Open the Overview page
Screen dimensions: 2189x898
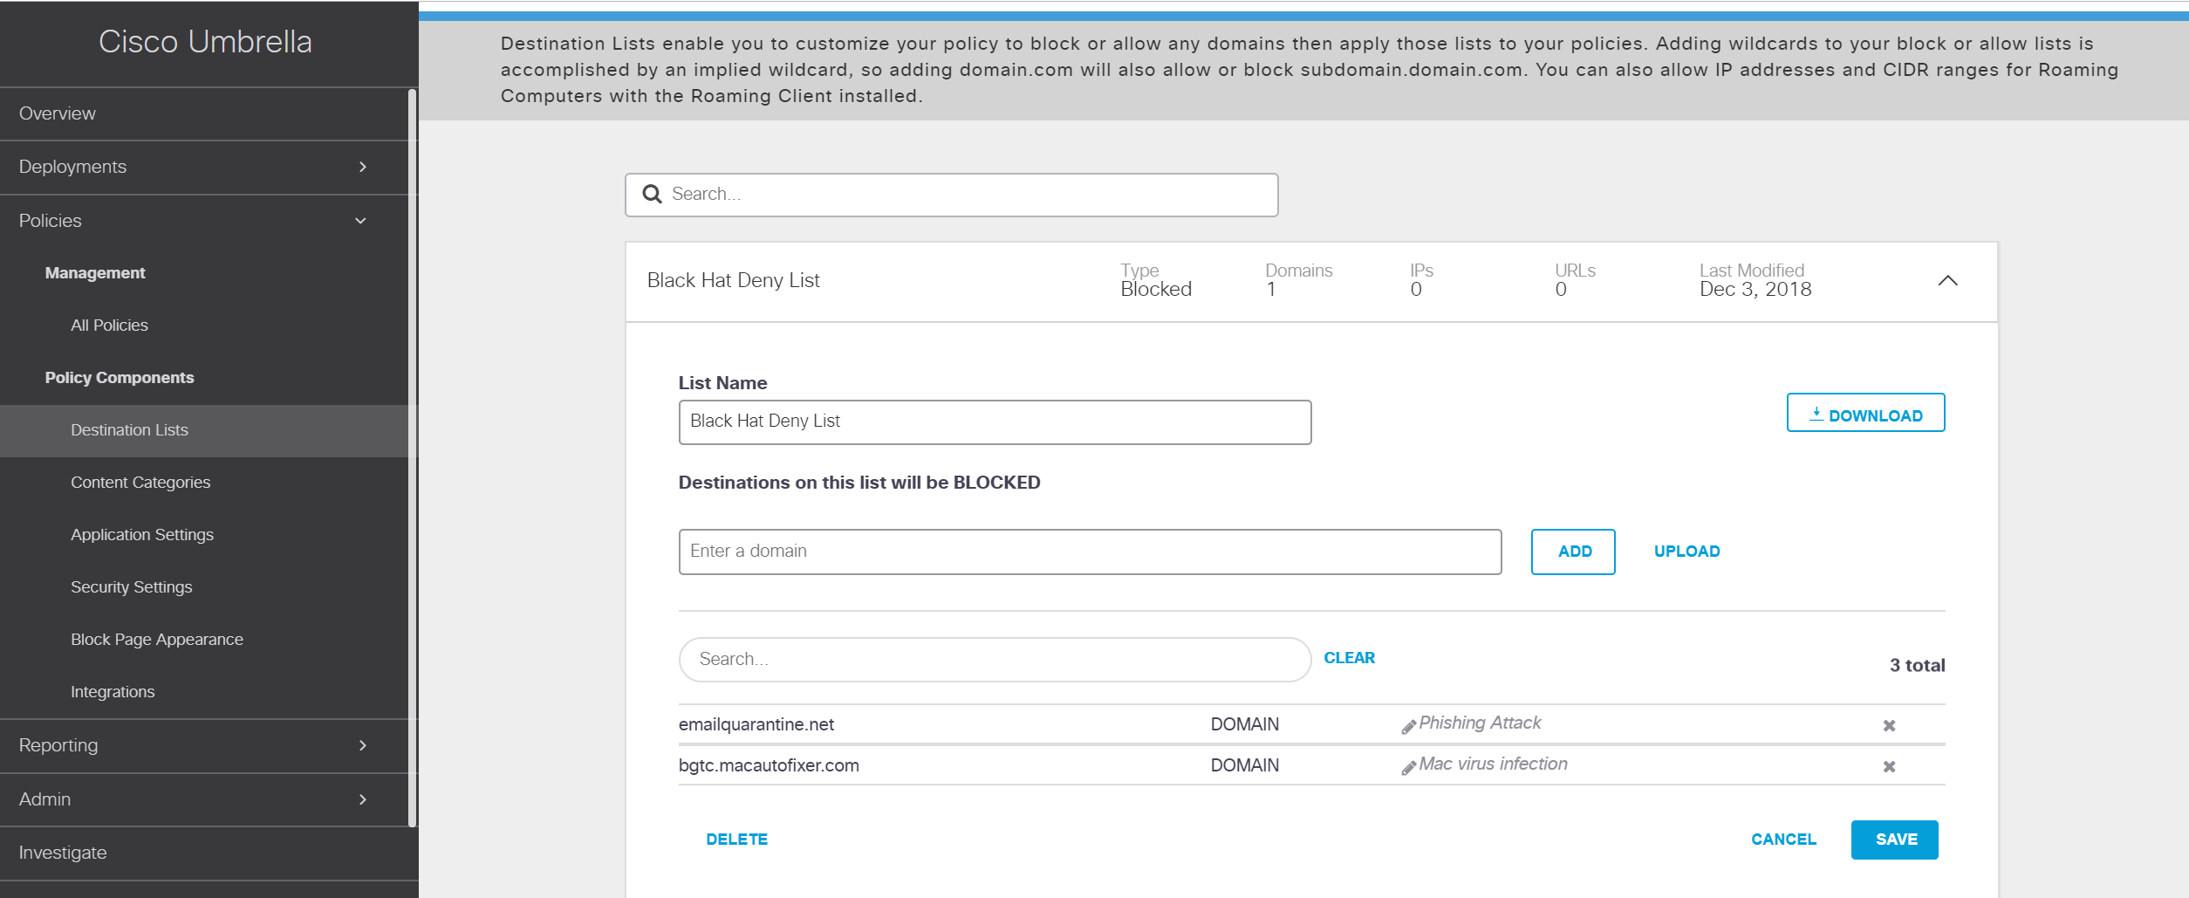[58, 113]
